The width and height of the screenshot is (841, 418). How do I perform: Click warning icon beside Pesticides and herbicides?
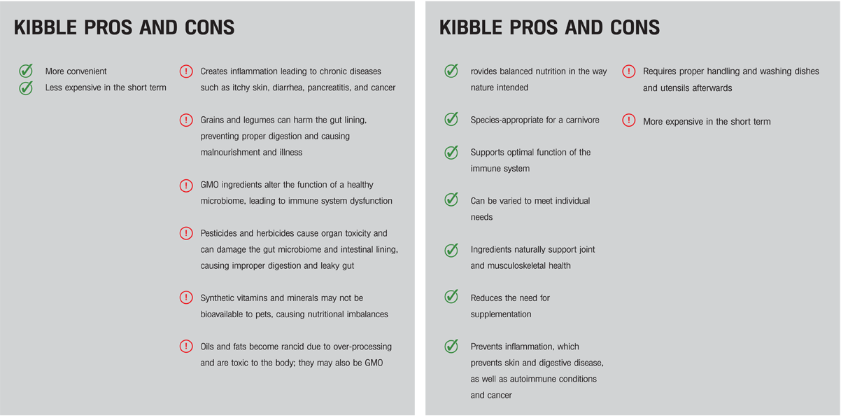(x=186, y=233)
